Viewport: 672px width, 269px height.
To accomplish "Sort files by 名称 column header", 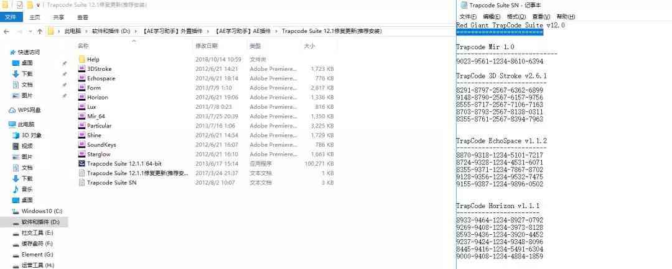I will (83, 46).
